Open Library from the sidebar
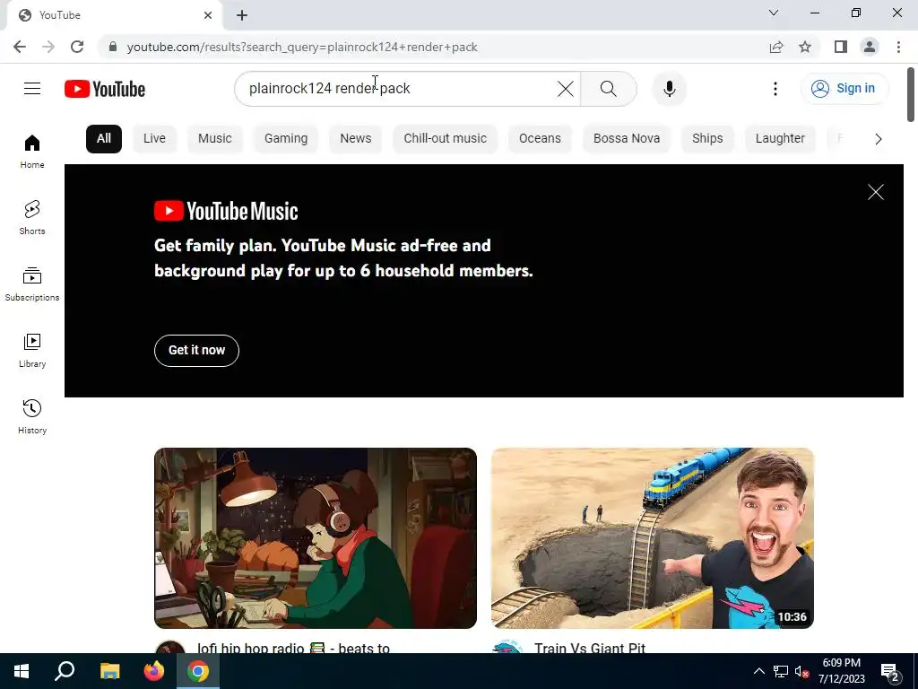The width and height of the screenshot is (918, 689). pos(32,350)
